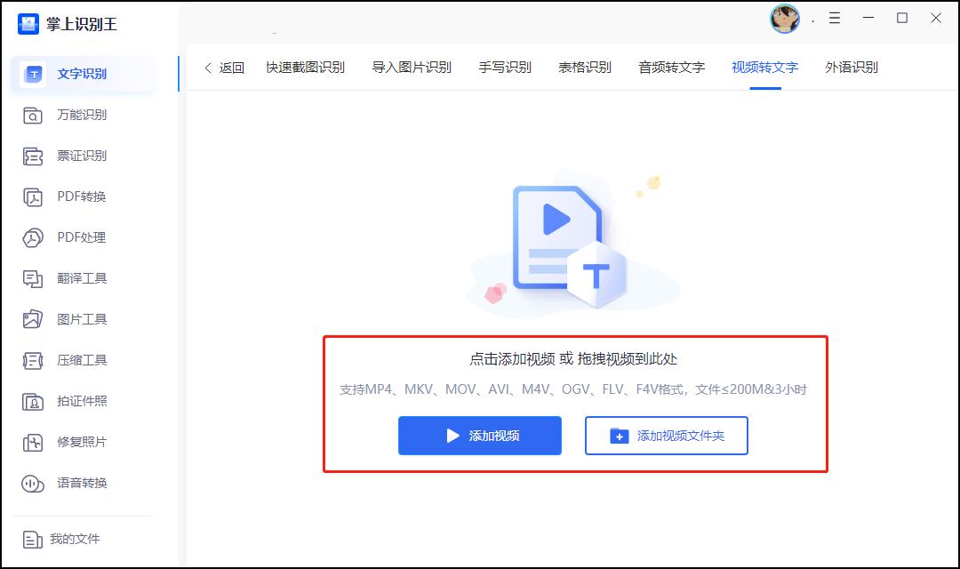This screenshot has height=569, width=960.
Task: Click the 添加视频文件夹 button
Action: click(x=666, y=436)
